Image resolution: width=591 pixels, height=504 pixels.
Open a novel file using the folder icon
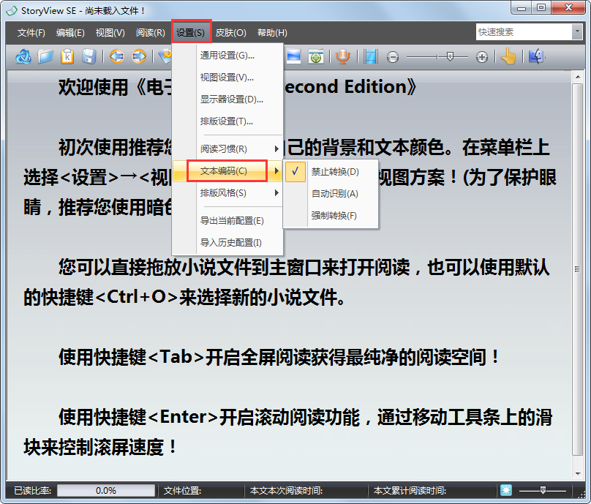pyautogui.click(x=44, y=56)
